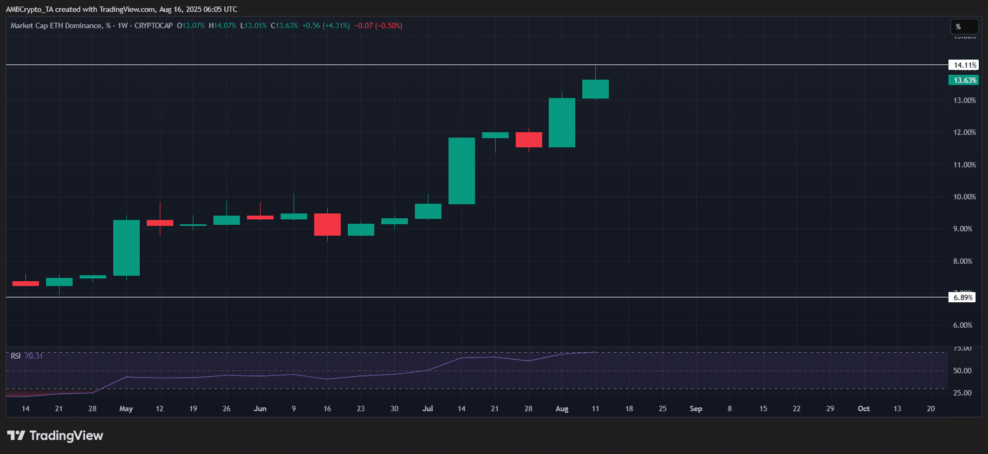Click the Sep label on time axis

(695, 408)
